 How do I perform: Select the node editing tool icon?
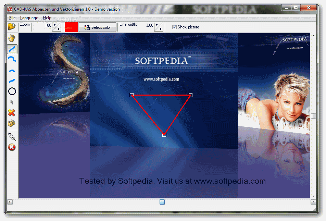tap(12, 136)
